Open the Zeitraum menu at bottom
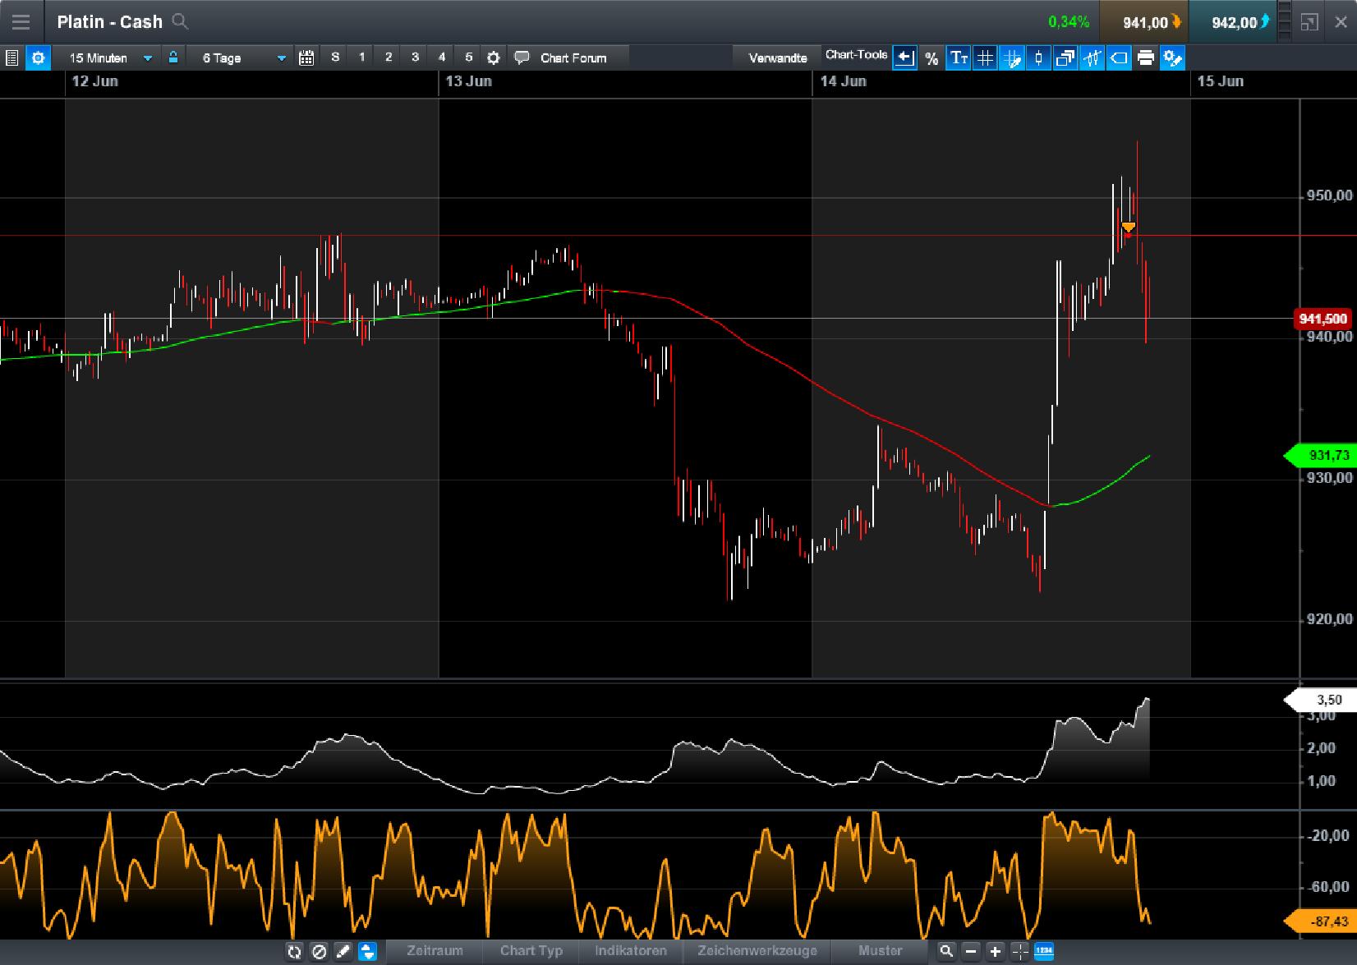Viewport: 1357px width, 965px height. (434, 951)
